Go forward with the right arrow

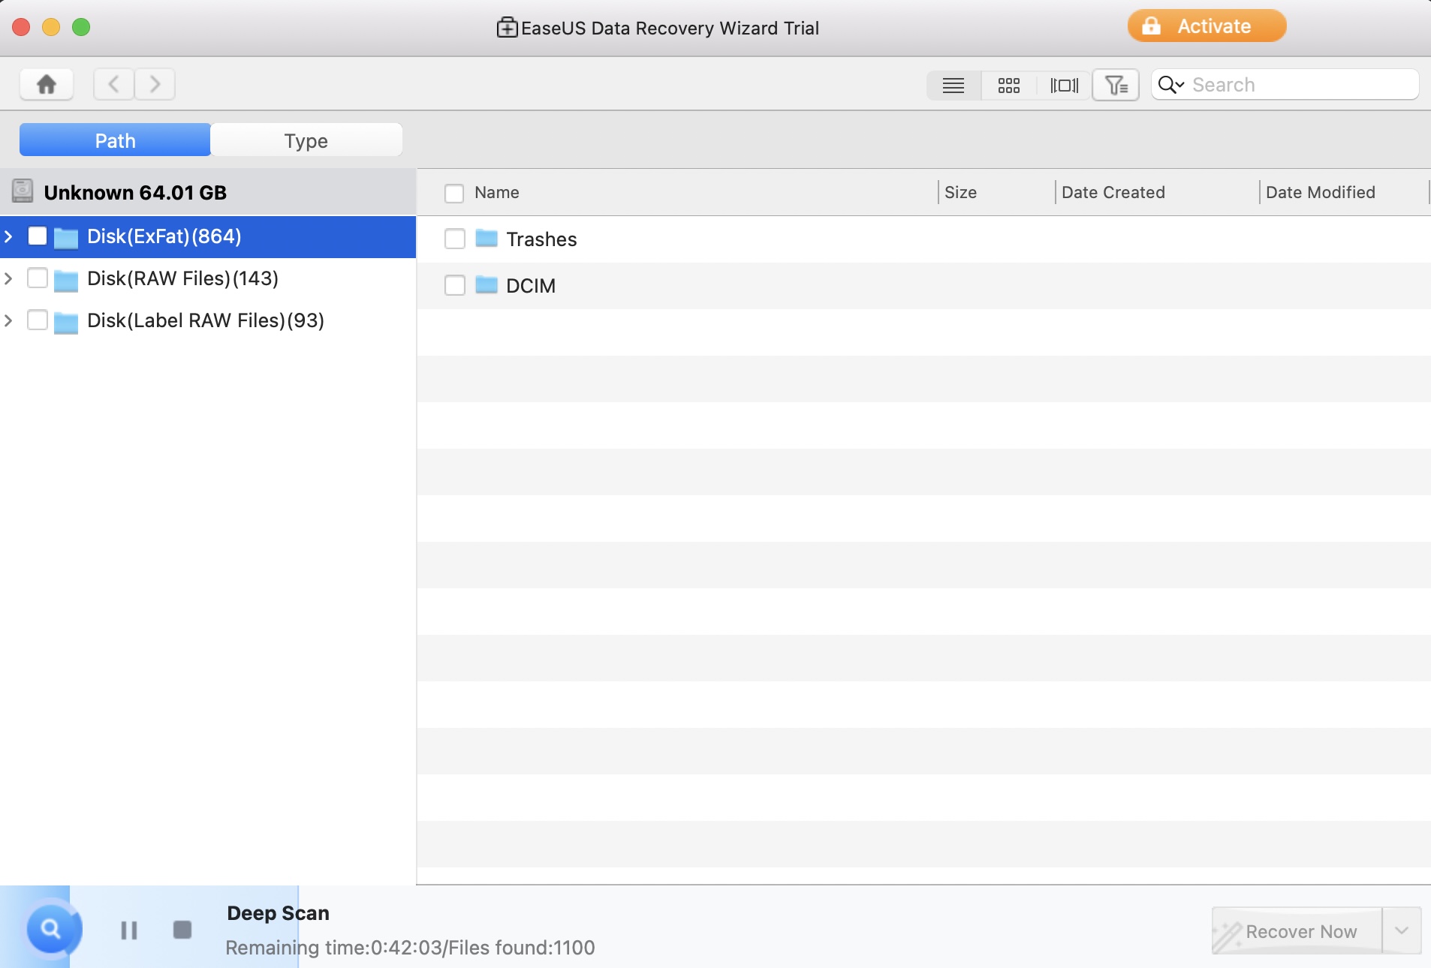pos(155,84)
